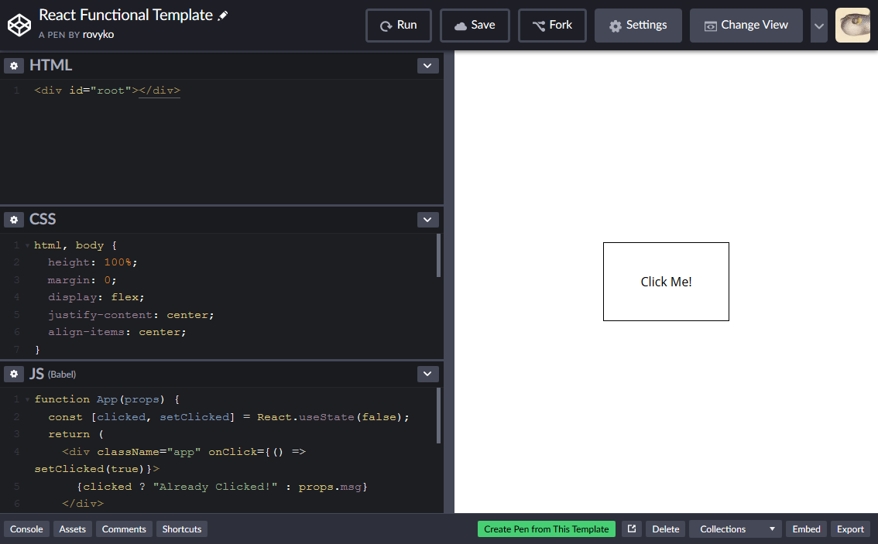Fold CSS html, body rule arrow

27,245
